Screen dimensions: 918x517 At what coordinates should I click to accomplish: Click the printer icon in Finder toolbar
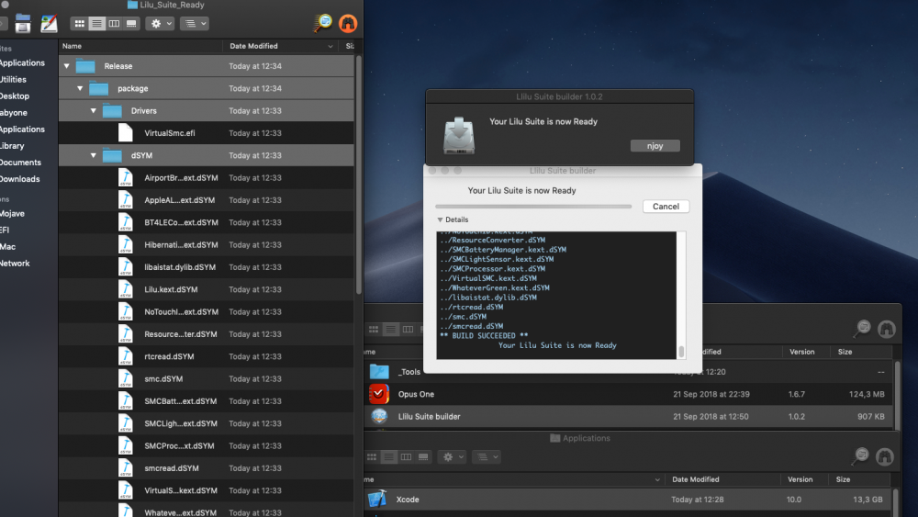23,24
